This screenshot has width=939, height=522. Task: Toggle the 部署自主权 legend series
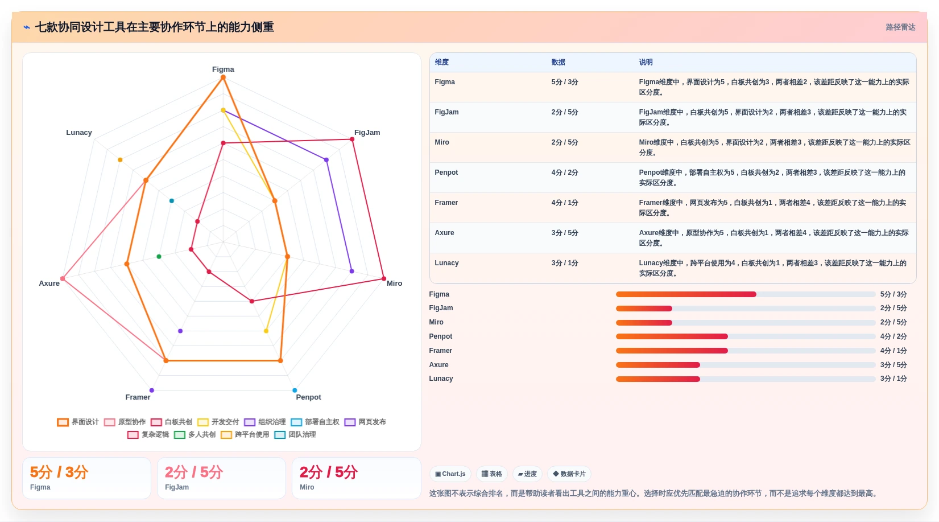[315, 422]
